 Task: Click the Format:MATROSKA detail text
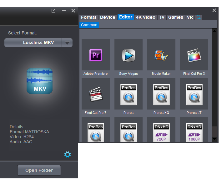pos(29,132)
